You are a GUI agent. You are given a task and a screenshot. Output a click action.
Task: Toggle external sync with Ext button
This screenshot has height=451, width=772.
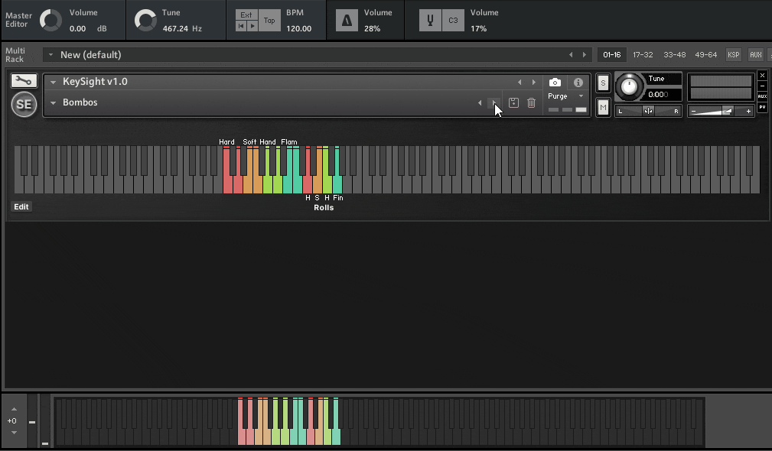(x=246, y=15)
